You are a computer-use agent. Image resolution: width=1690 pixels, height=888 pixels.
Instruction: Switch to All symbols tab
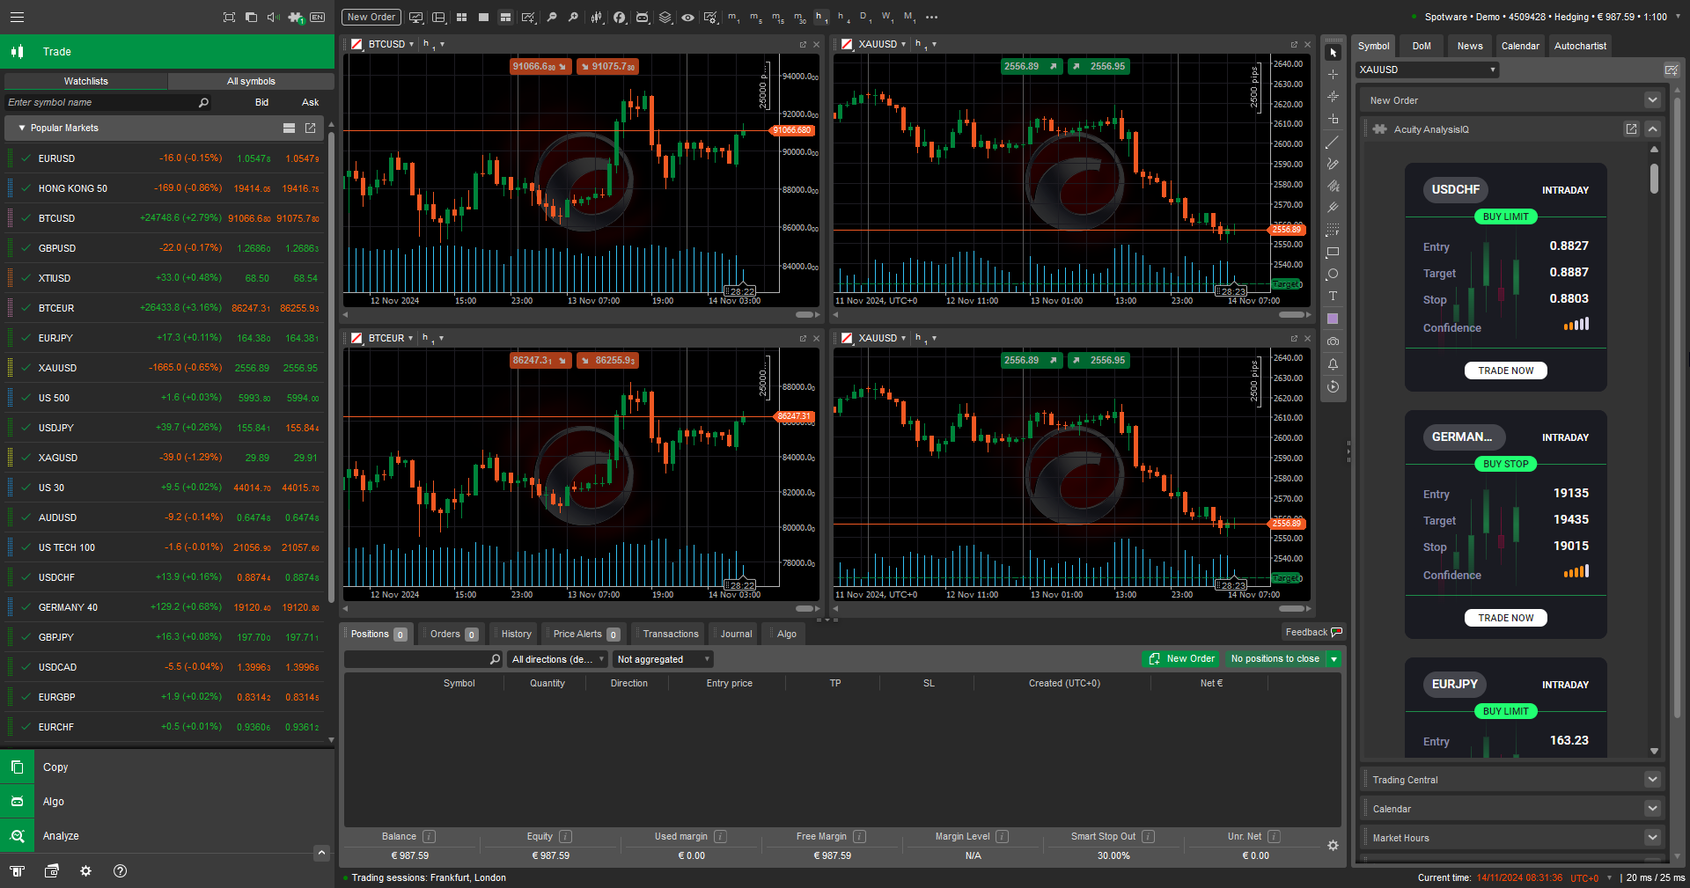point(251,81)
